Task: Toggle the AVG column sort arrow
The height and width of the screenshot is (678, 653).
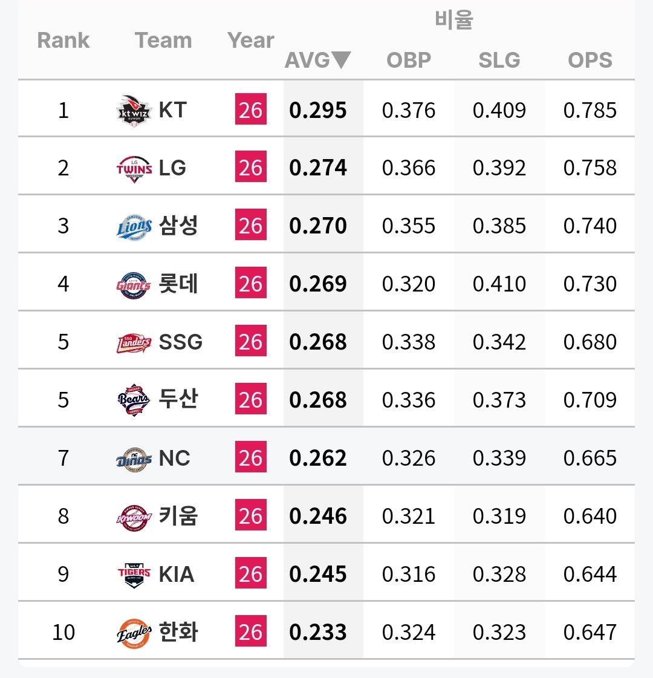Action: (x=341, y=60)
